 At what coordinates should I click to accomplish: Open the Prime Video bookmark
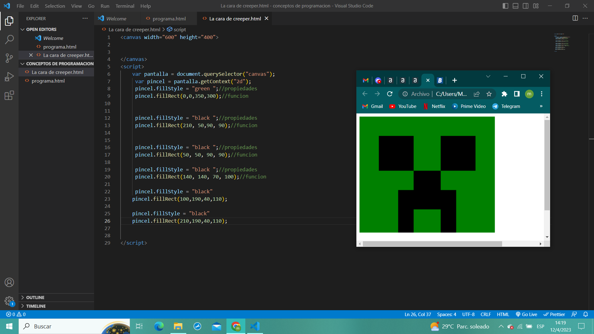coord(469,106)
